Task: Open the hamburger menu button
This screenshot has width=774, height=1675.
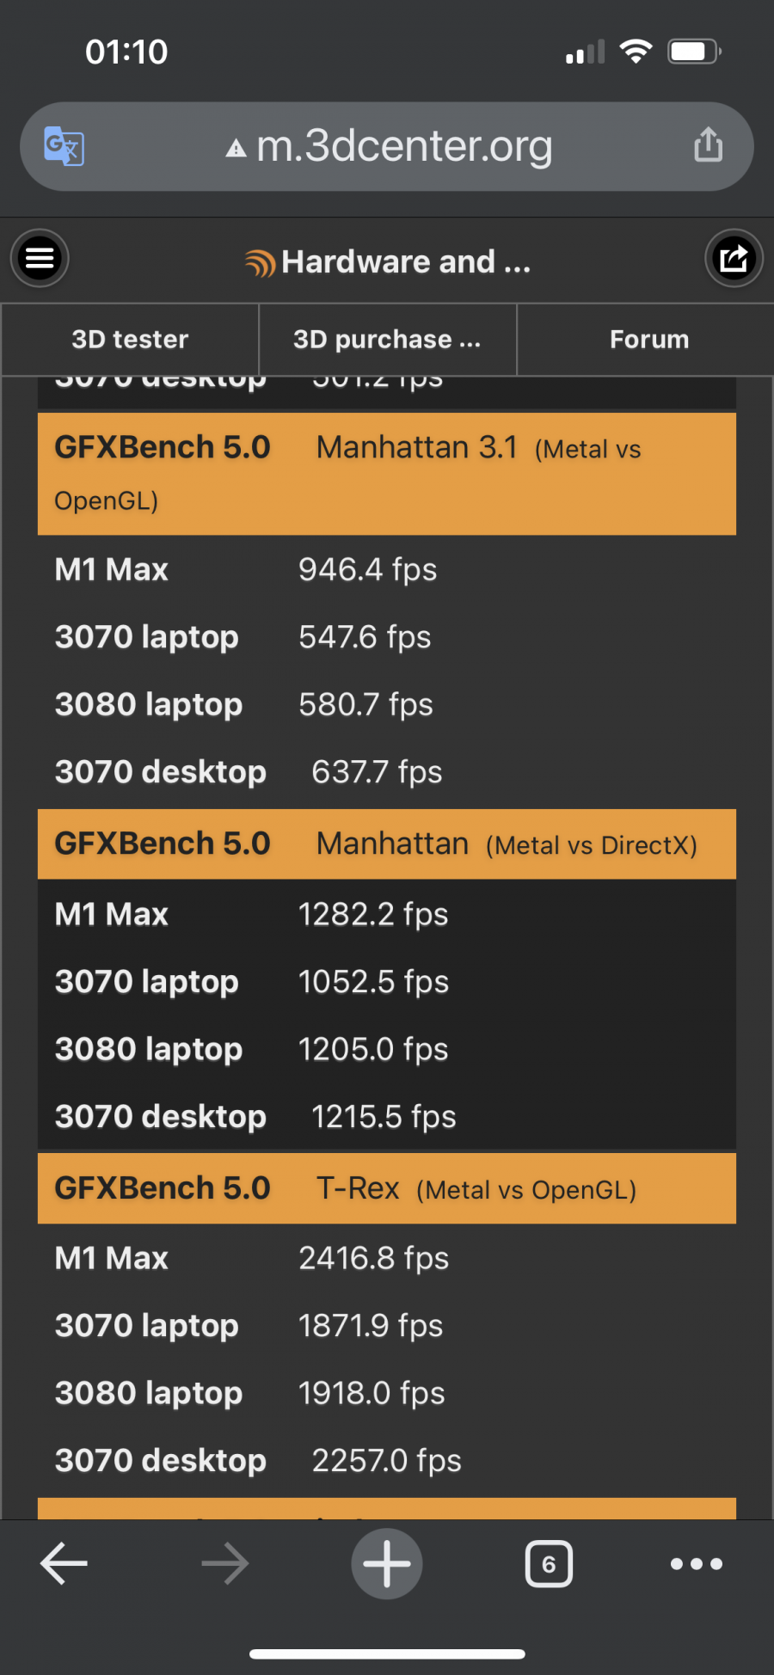Action: click(x=40, y=258)
